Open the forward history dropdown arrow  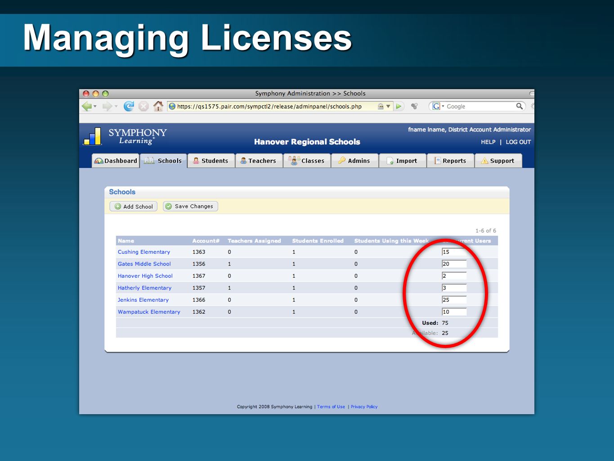click(x=116, y=107)
